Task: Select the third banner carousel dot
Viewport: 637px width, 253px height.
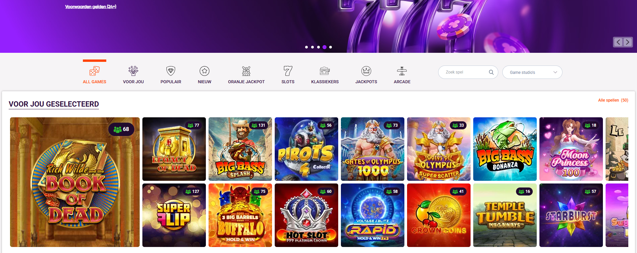Action: (x=318, y=47)
